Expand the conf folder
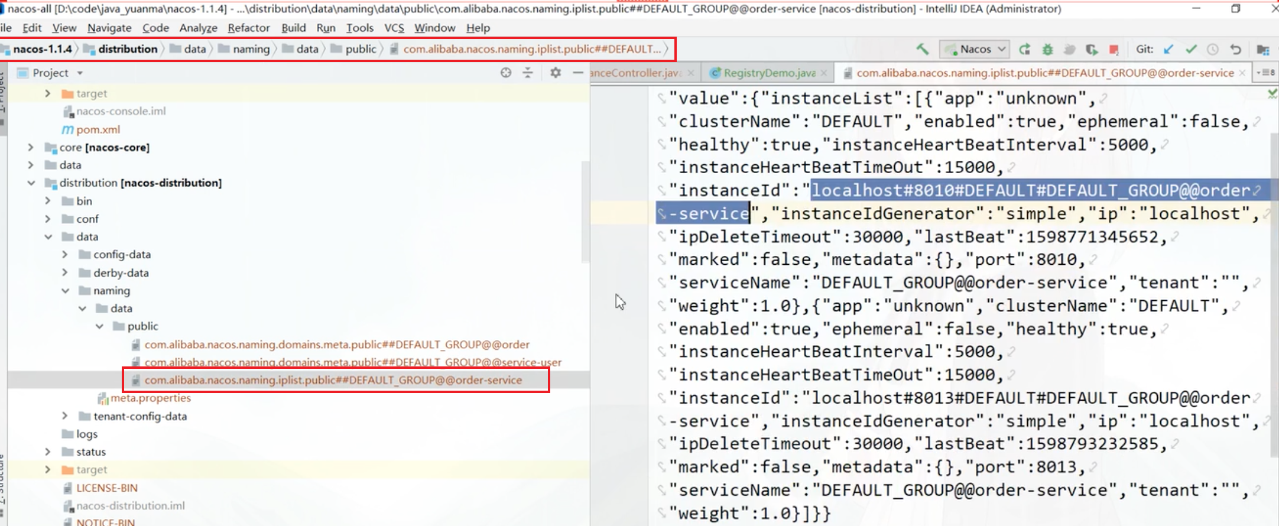This screenshot has width=1279, height=526. tap(48, 219)
